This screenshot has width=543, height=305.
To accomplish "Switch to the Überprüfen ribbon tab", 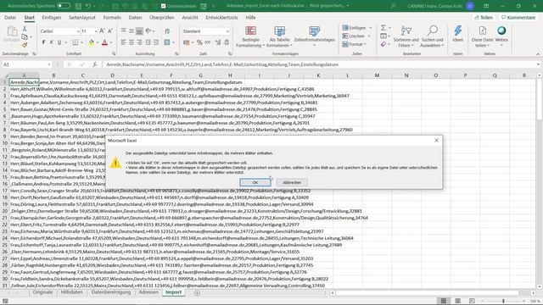I will 162,17.
